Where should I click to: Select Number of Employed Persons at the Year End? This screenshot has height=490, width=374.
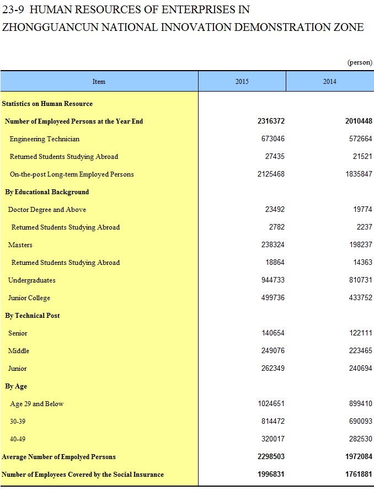[74, 121]
